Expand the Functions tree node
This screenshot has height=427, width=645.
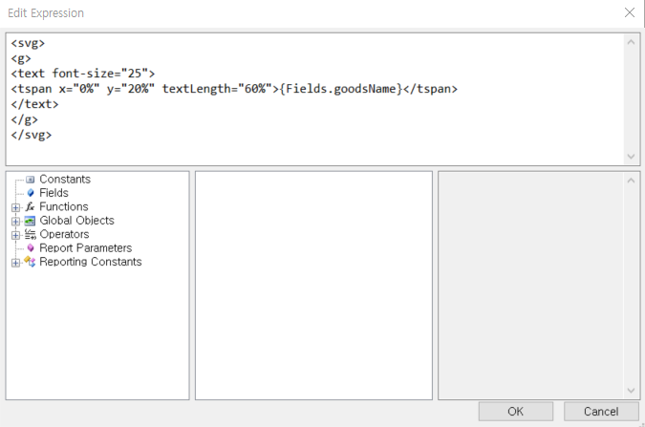(15, 207)
